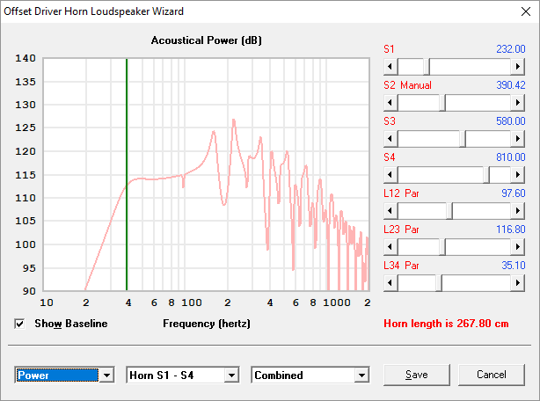Click the S2 slider right arrow

[x=518, y=103]
